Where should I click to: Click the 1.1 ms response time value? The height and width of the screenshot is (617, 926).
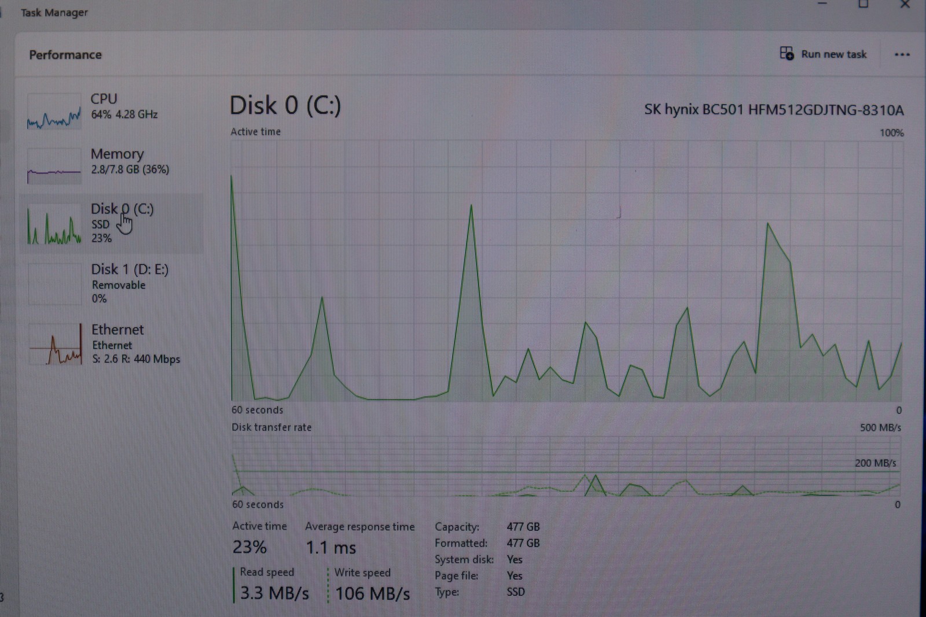(x=331, y=548)
